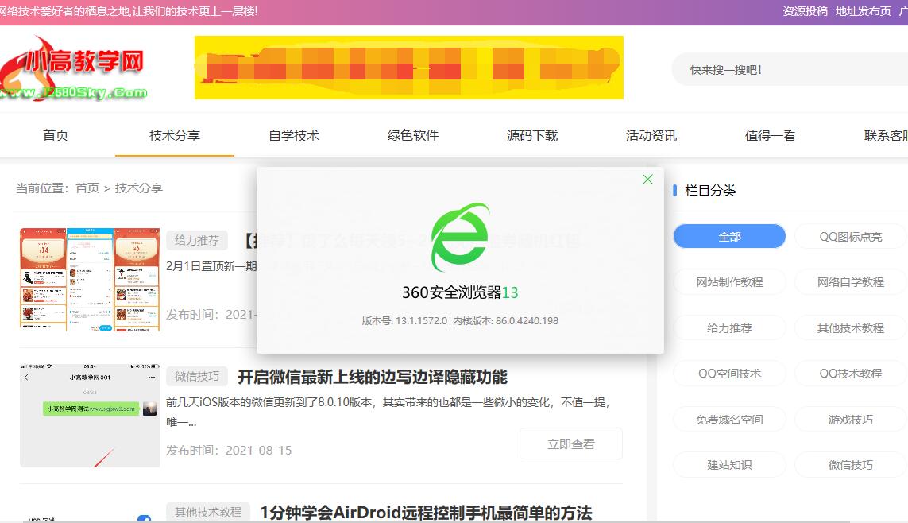Select the 游戏技巧 category
This screenshot has width=908, height=523.
coord(850,420)
